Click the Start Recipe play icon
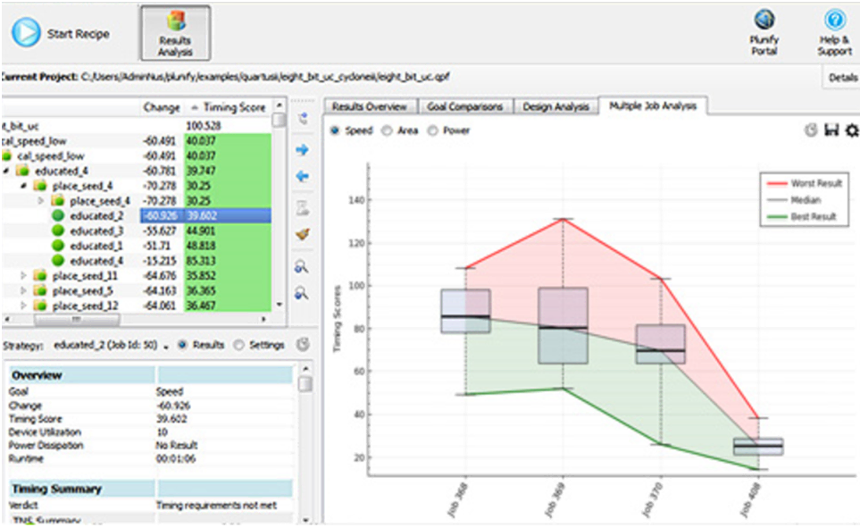The image size is (860, 528). tap(25, 34)
